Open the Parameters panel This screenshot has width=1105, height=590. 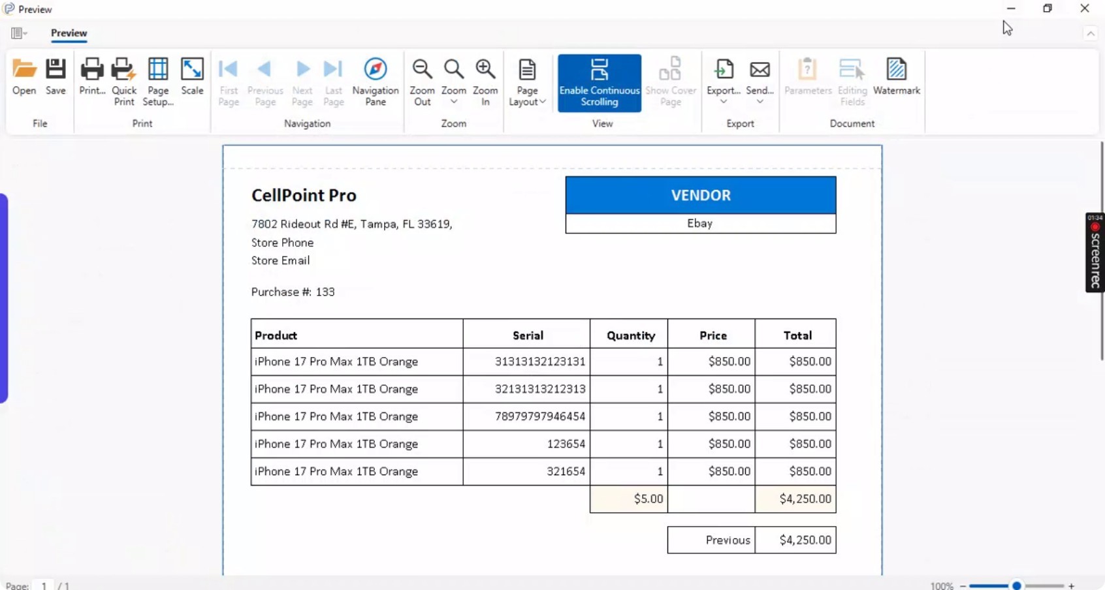808,77
